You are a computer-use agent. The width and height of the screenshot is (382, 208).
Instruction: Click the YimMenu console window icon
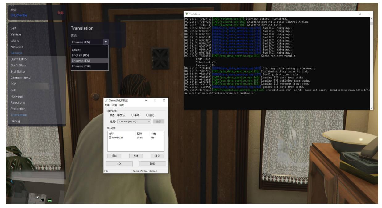[x=187, y=14]
